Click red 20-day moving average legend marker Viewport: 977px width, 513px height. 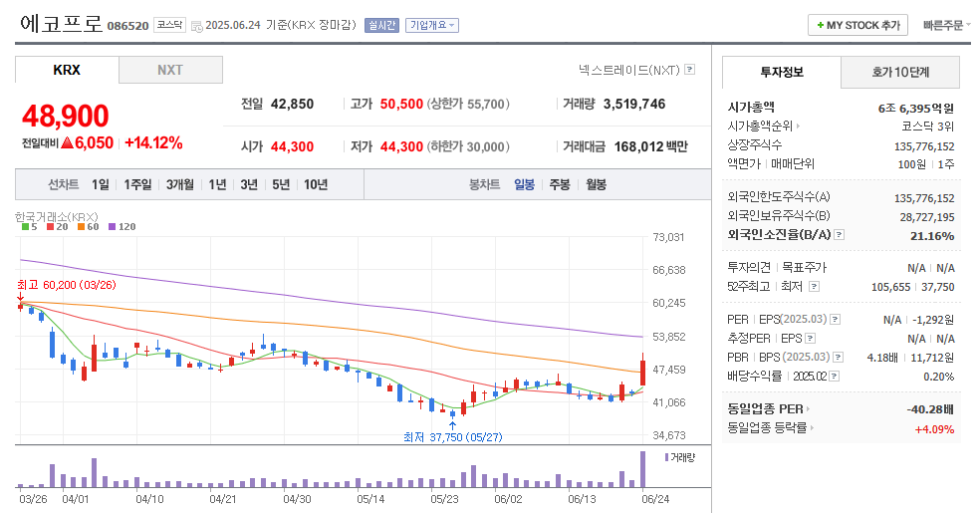[50, 227]
